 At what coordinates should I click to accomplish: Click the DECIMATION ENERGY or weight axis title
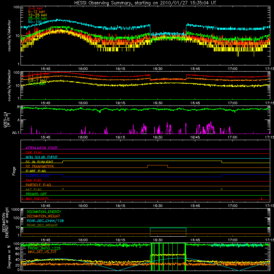click(x=5, y=222)
